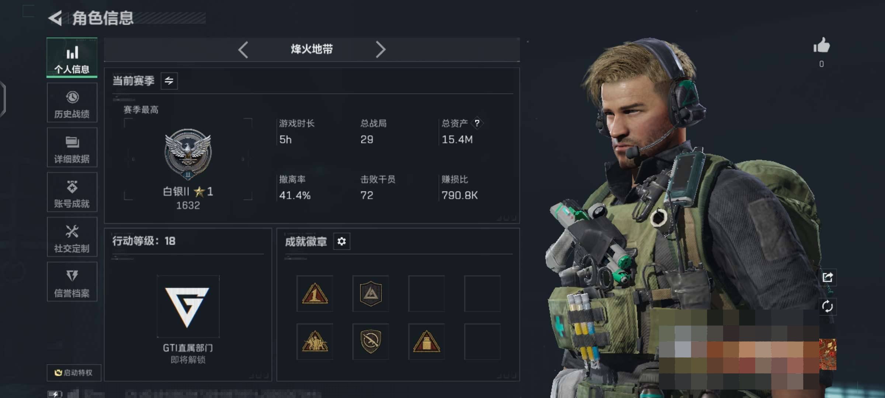Image resolution: width=885 pixels, height=398 pixels.
Task: Choose the squad soldiers triangle badge
Action: [x=315, y=342]
